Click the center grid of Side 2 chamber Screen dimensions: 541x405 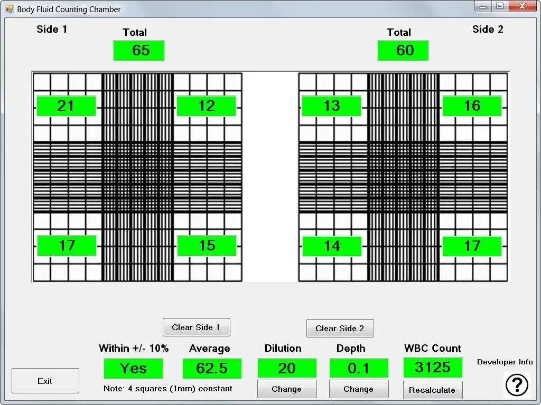(403, 177)
